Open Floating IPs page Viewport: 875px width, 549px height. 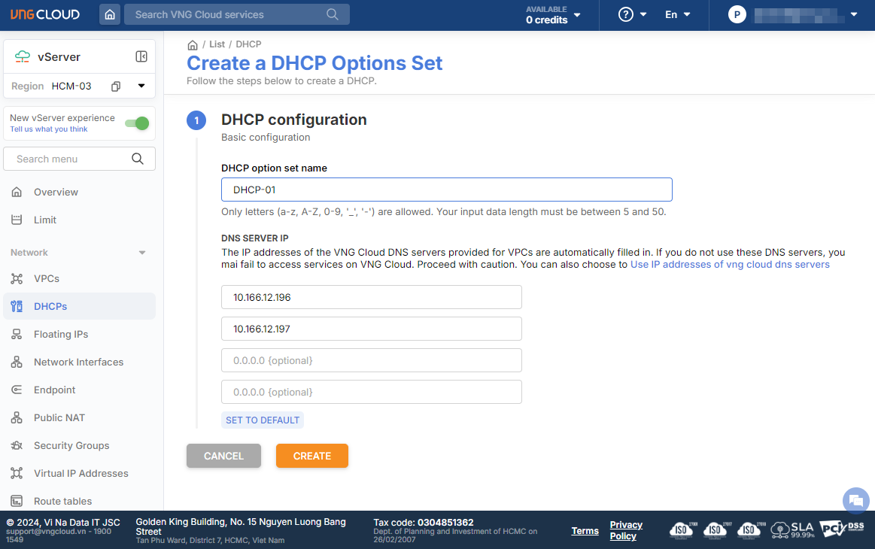pos(61,335)
